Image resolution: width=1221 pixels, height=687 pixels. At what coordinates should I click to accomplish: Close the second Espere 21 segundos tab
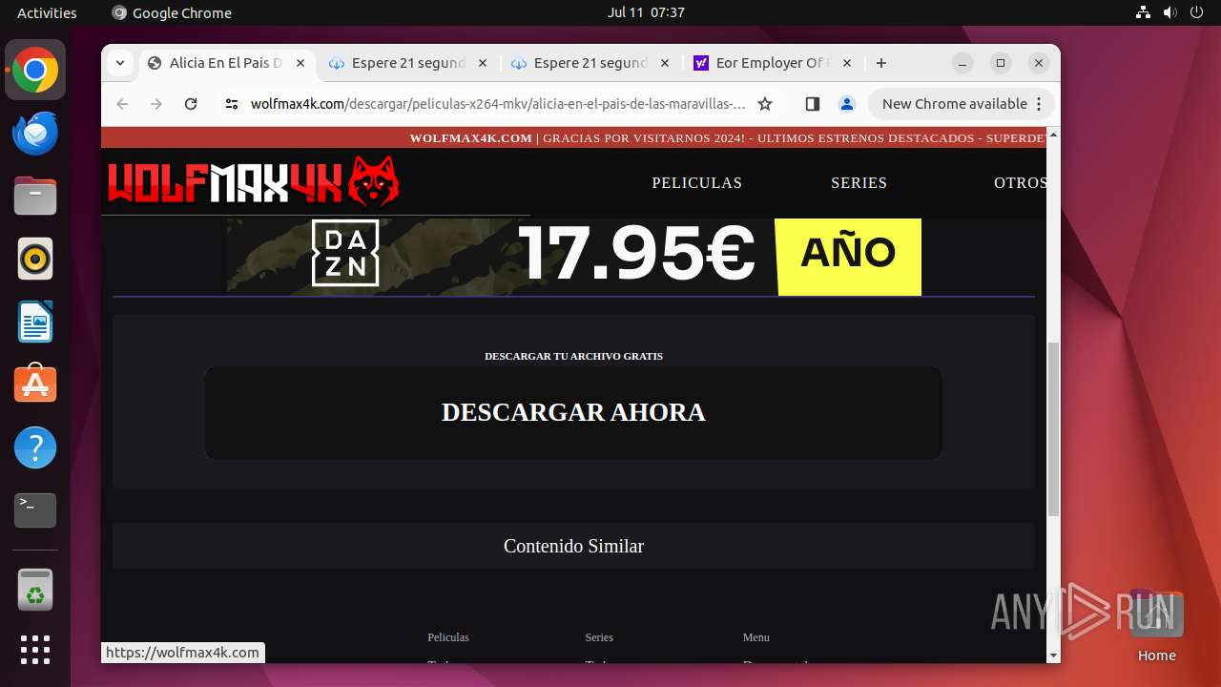(x=665, y=63)
